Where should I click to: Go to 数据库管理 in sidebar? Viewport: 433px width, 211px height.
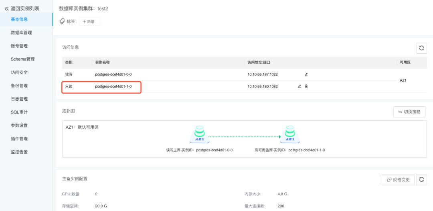pos(21,32)
